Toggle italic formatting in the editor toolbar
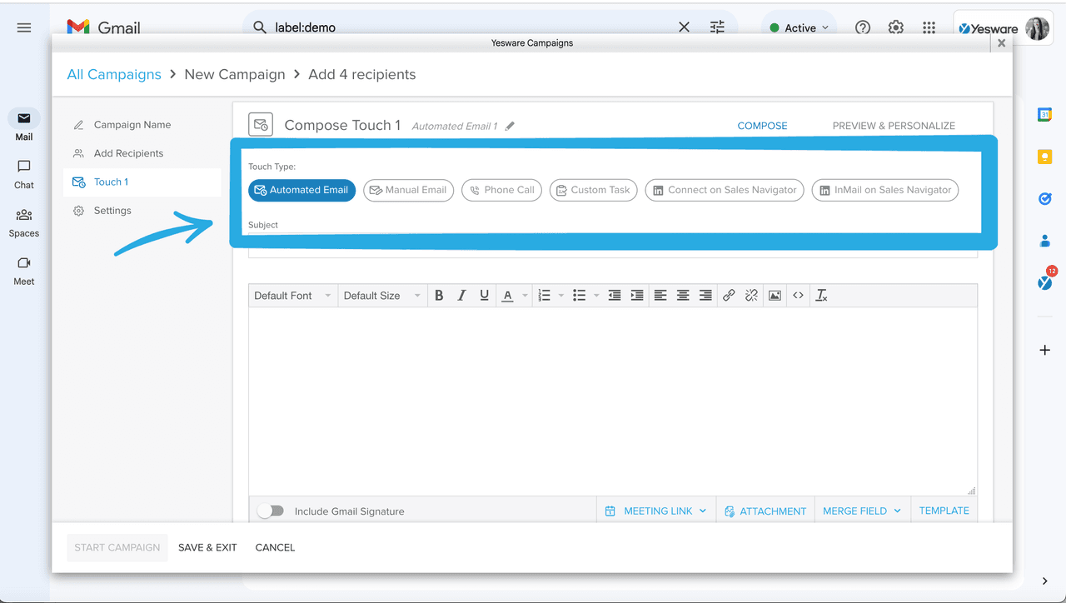The image size is (1066, 603). 461,296
